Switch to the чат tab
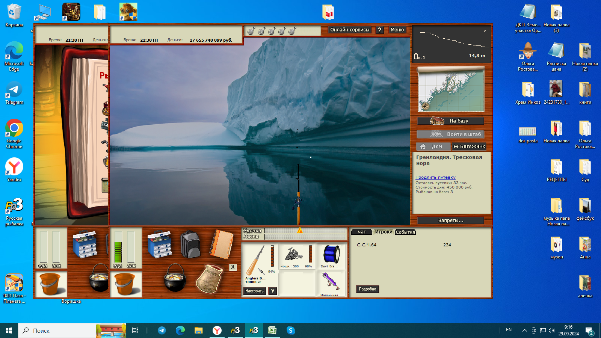This screenshot has height=338, width=601. (362, 232)
